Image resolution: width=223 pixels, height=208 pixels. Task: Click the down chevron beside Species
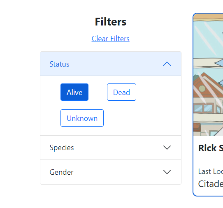coord(167,148)
